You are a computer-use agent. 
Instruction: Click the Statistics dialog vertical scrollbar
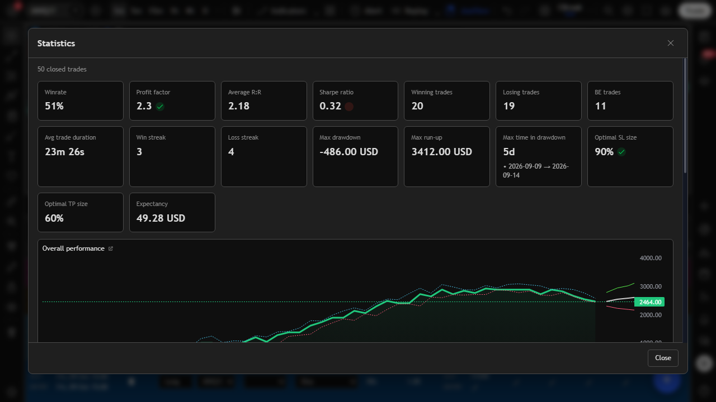point(685,116)
